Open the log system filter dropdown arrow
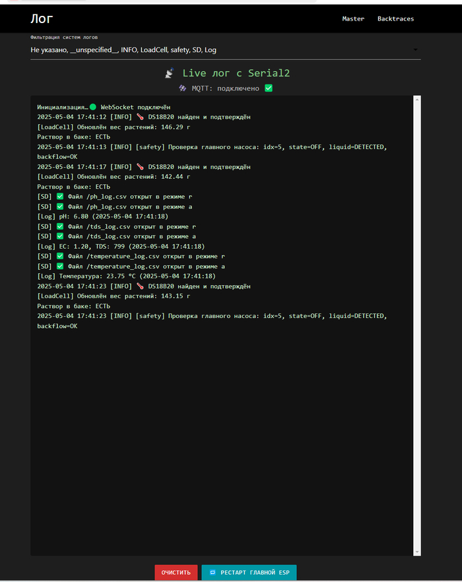The width and height of the screenshot is (462, 582). point(414,50)
